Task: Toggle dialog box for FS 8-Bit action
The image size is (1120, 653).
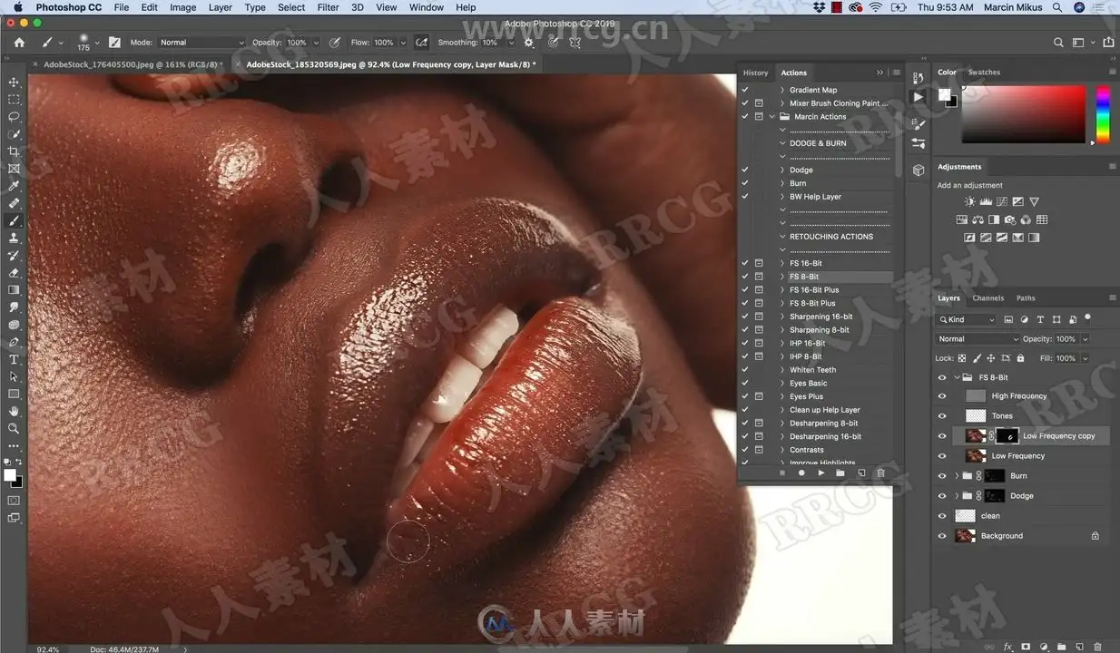Action: pyautogui.click(x=759, y=277)
